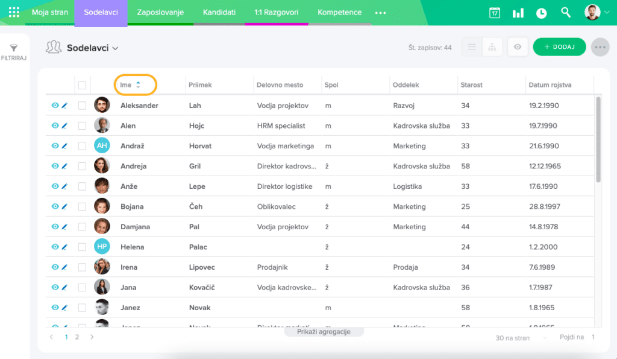Open the user profile avatar dropdown

tap(597, 13)
